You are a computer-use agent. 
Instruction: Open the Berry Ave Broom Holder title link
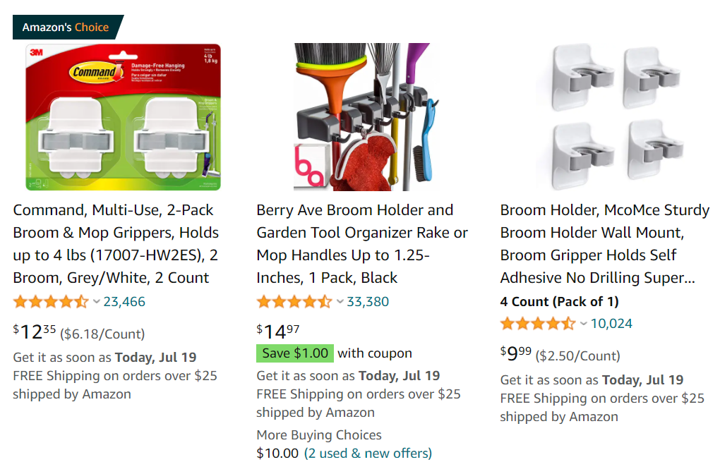(x=362, y=243)
